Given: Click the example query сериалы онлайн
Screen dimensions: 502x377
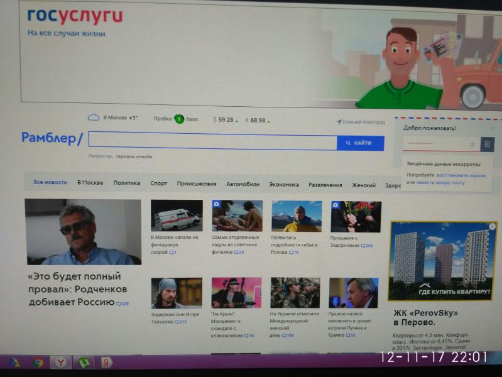Looking at the screenshot, I should pyautogui.click(x=134, y=156).
